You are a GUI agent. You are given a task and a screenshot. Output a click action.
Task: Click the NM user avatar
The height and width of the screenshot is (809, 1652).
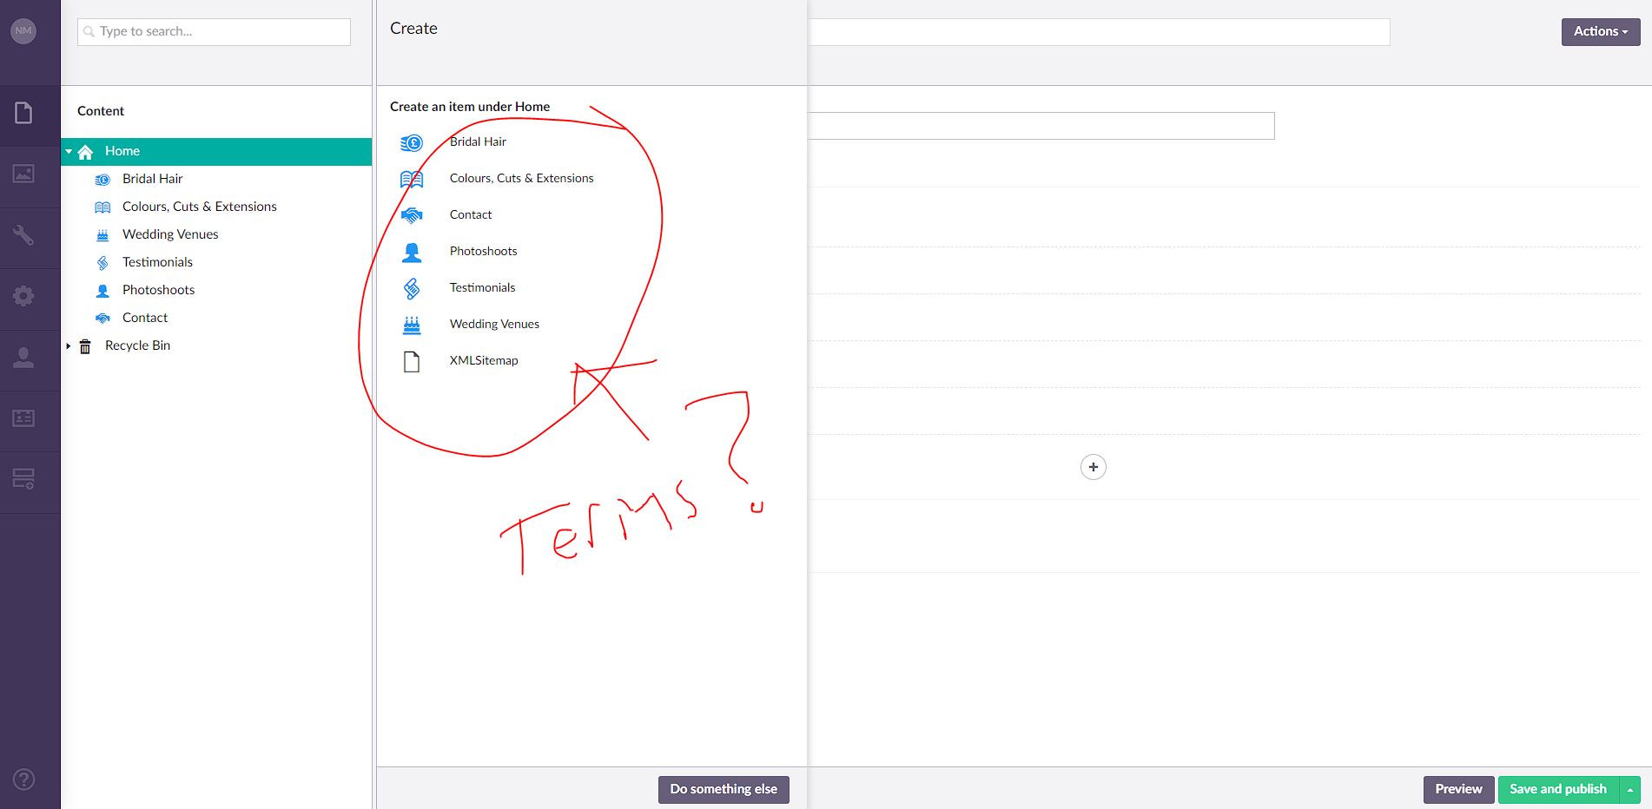click(x=23, y=31)
